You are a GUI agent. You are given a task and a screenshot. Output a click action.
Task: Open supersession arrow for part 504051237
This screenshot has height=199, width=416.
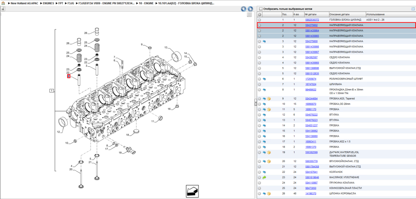[x=264, y=126]
